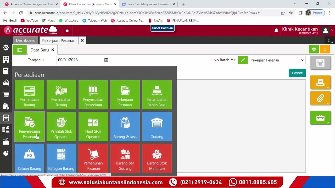Viewport: 335px width, 188px height.
Task: Click the browser reload button
Action: 21,13
